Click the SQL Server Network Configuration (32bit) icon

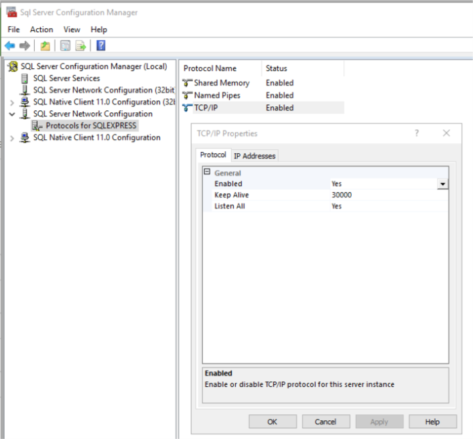tap(25, 90)
